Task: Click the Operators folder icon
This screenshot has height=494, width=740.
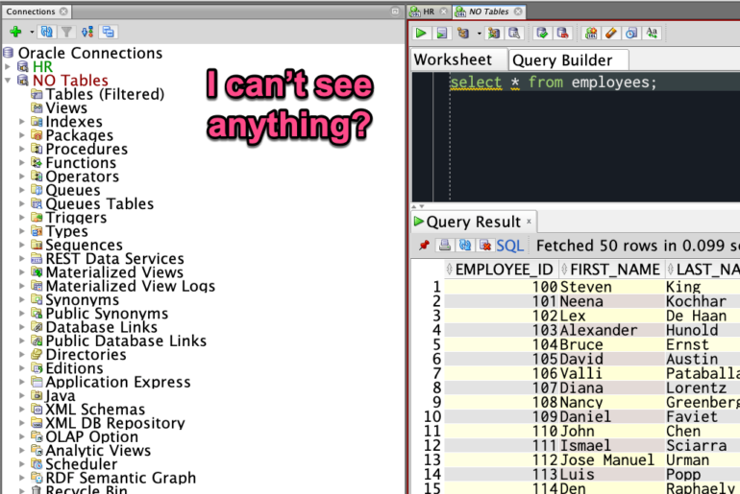Action: [x=37, y=176]
